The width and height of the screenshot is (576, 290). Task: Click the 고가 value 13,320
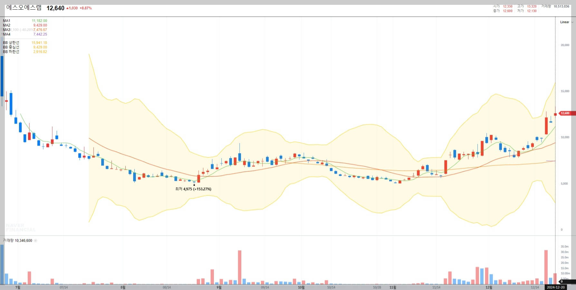[x=532, y=6]
